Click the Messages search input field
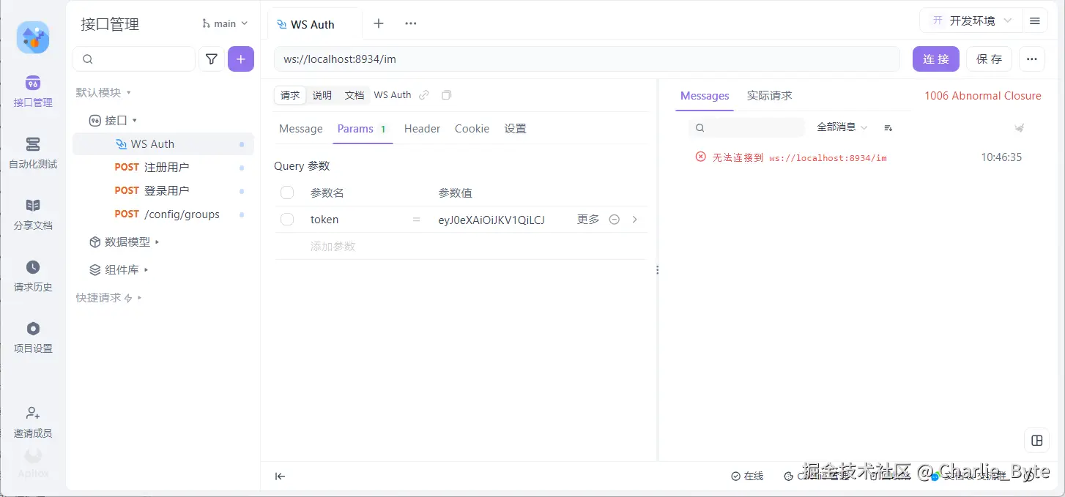Screen dimensions: 1065x497 point(747,127)
